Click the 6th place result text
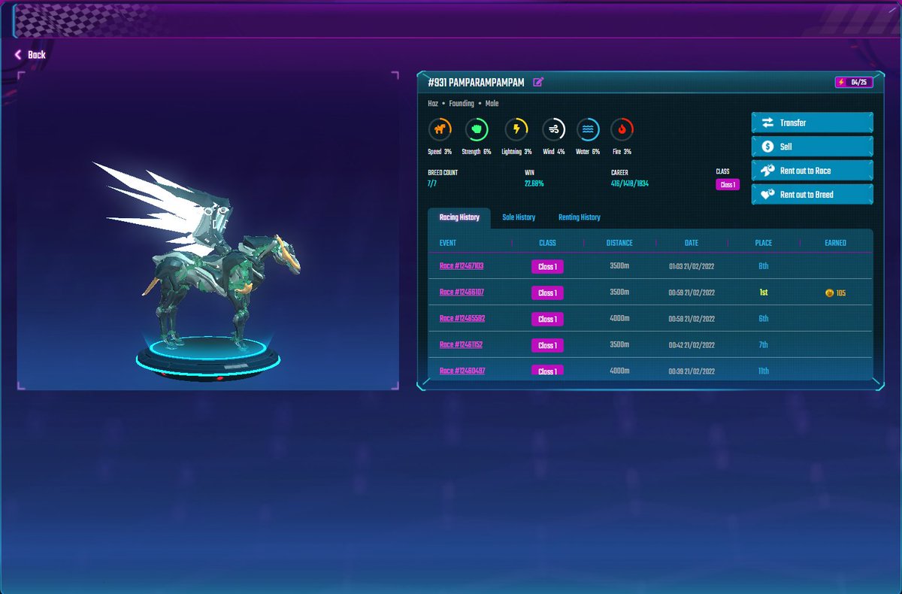The height and width of the screenshot is (594, 902). [764, 319]
